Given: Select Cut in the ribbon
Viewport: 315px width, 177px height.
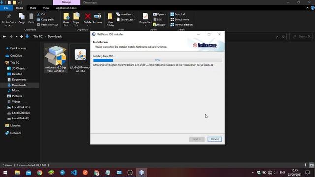Looking at the screenshot, I should pyautogui.click(x=41, y=14).
